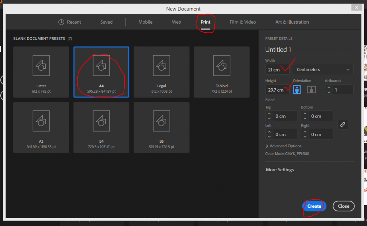
Task: Open the Art & Illustration tab
Action: [292, 22]
